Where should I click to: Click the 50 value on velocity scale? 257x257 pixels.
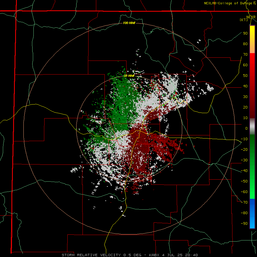click(245, 76)
